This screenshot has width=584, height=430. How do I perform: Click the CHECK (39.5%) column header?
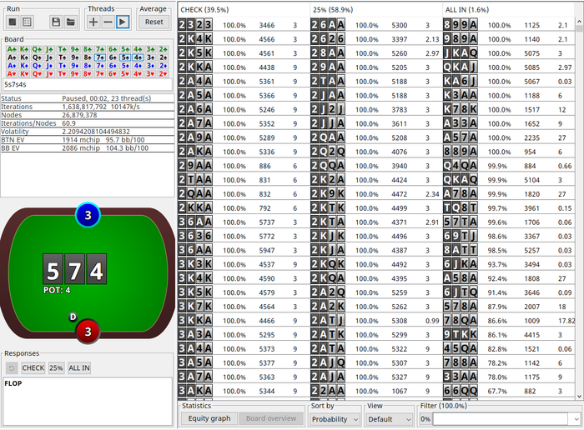[x=244, y=10]
